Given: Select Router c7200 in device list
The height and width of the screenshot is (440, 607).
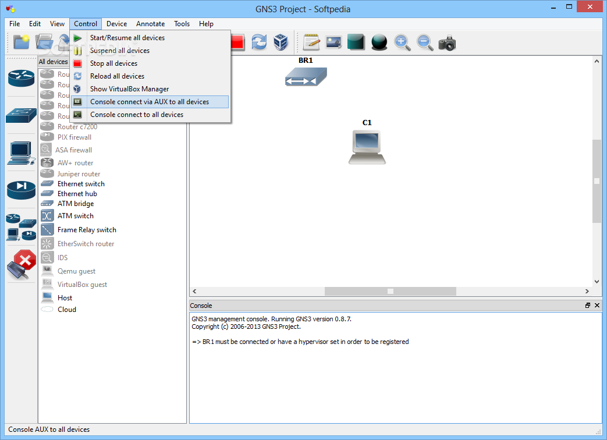Looking at the screenshot, I should click(x=77, y=126).
